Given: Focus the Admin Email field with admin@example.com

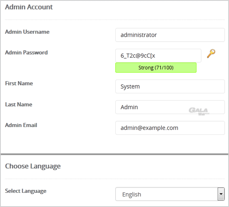Looking at the screenshot, I should (170, 128).
